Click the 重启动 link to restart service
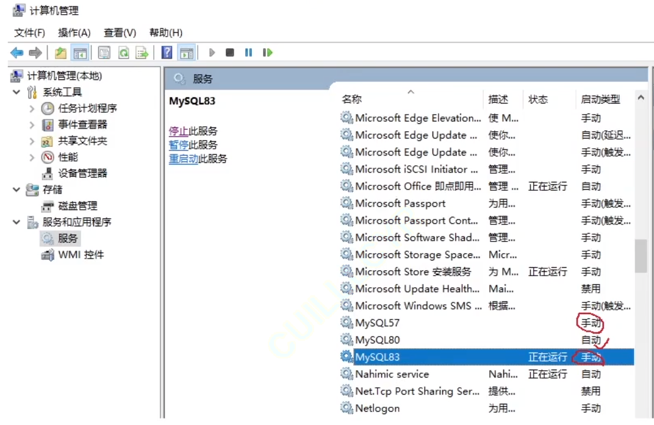The height and width of the screenshot is (425, 654). pyautogui.click(x=184, y=159)
